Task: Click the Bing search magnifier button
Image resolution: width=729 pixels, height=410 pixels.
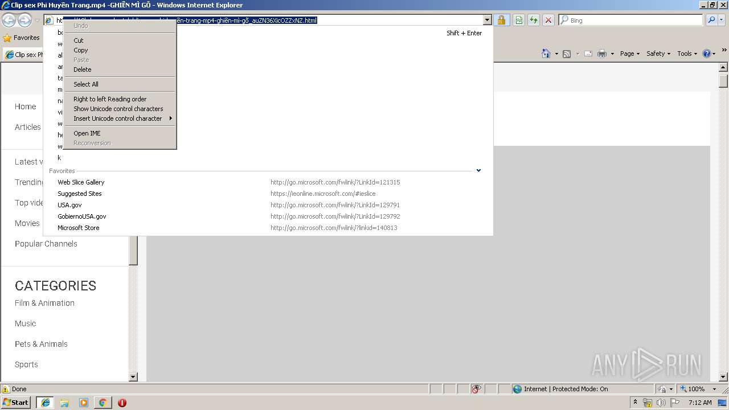Action: pos(711,20)
